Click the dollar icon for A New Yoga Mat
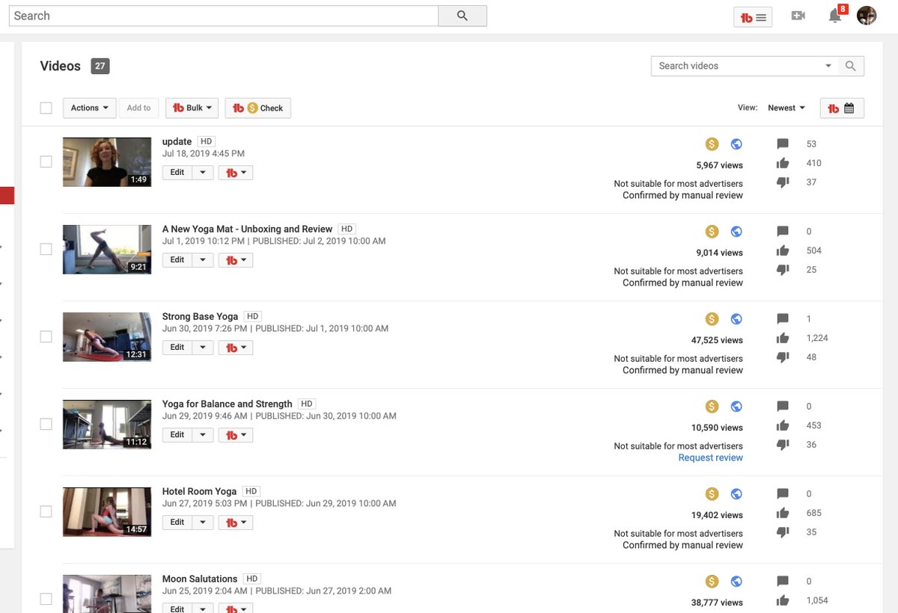Image resolution: width=898 pixels, height=613 pixels. point(712,232)
